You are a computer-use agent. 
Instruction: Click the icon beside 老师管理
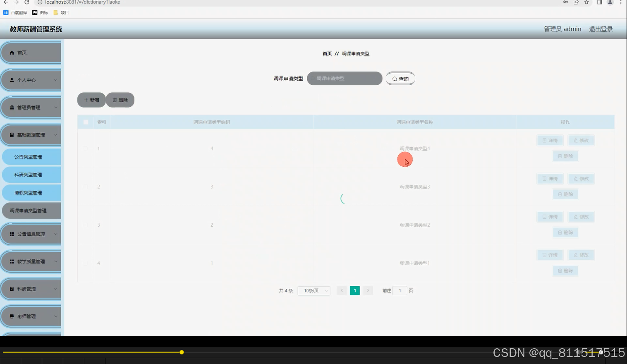pyautogui.click(x=12, y=316)
